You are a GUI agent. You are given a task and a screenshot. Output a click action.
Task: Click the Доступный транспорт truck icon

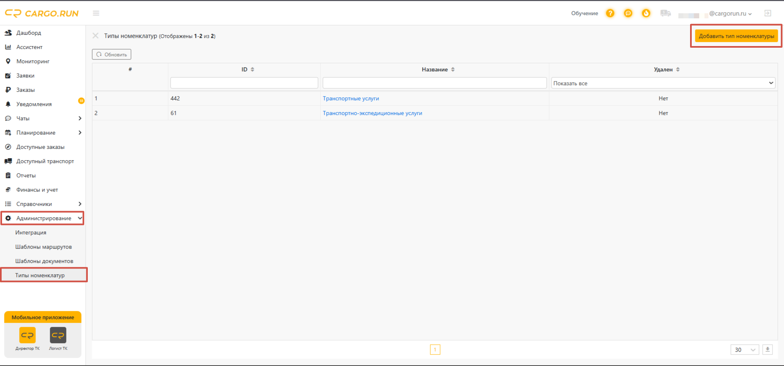[8, 161]
